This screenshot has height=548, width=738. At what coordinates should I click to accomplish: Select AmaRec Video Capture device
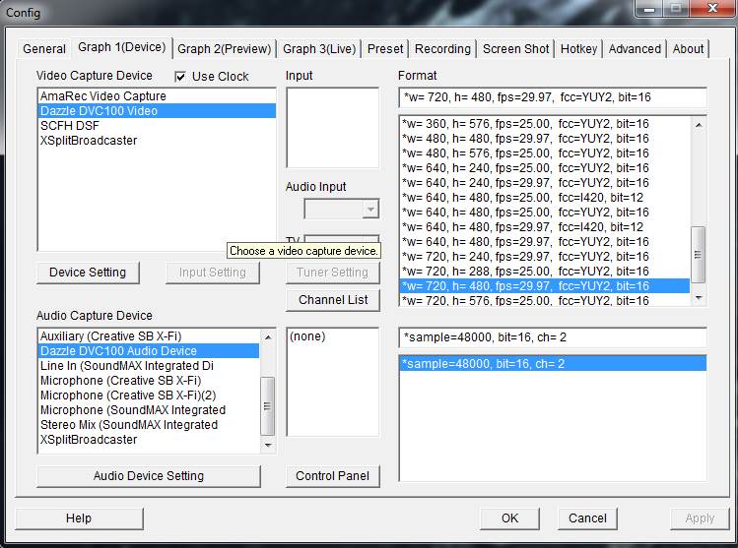103,96
